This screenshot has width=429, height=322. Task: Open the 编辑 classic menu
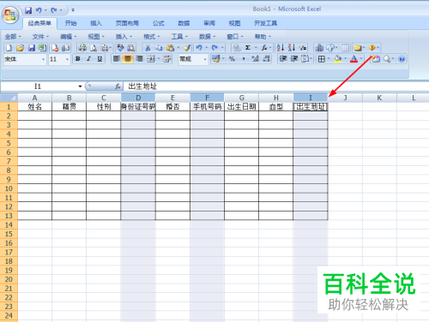pos(68,37)
